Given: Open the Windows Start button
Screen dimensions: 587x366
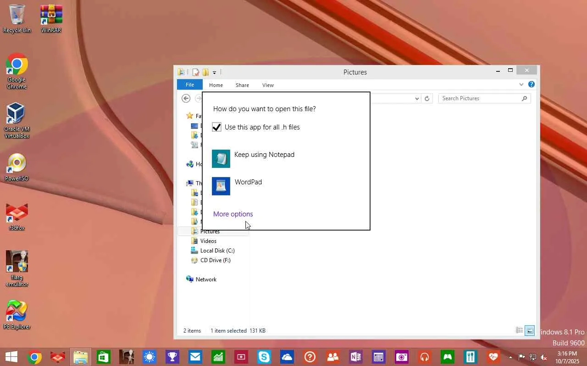Looking at the screenshot, I should (11, 357).
